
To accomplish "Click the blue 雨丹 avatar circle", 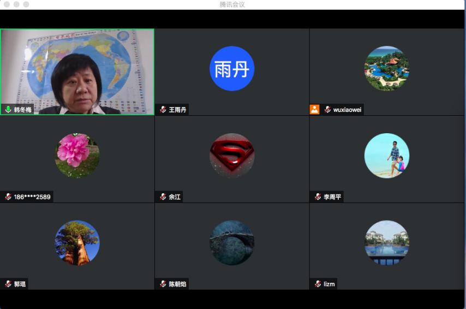I will tap(232, 68).
